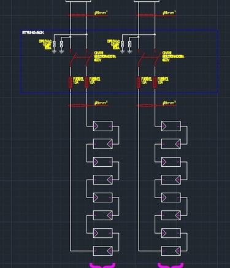This screenshot has width=230, height=268.
Task: Pick the FUSÍVEL 15A label of the right circuit's first fuse
Action: [x=147, y=80]
